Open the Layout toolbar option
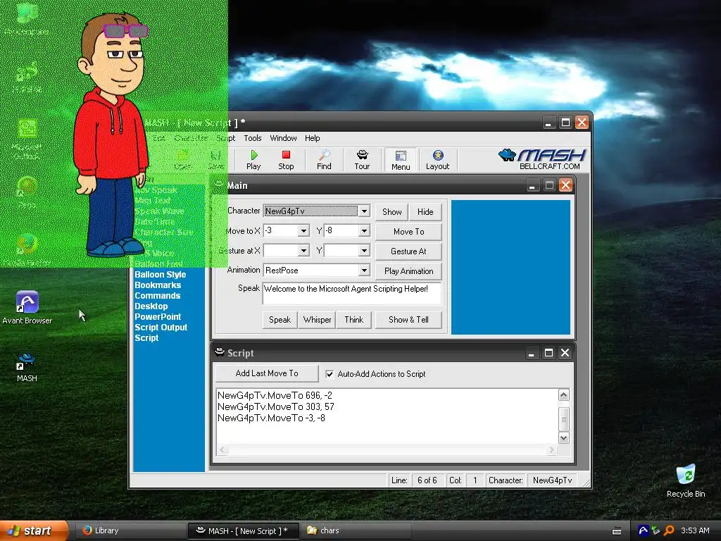This screenshot has width=721, height=541. 437,160
